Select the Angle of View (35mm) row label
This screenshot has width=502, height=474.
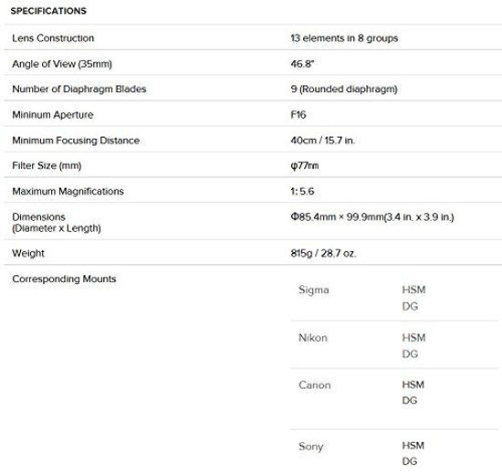coord(62,64)
